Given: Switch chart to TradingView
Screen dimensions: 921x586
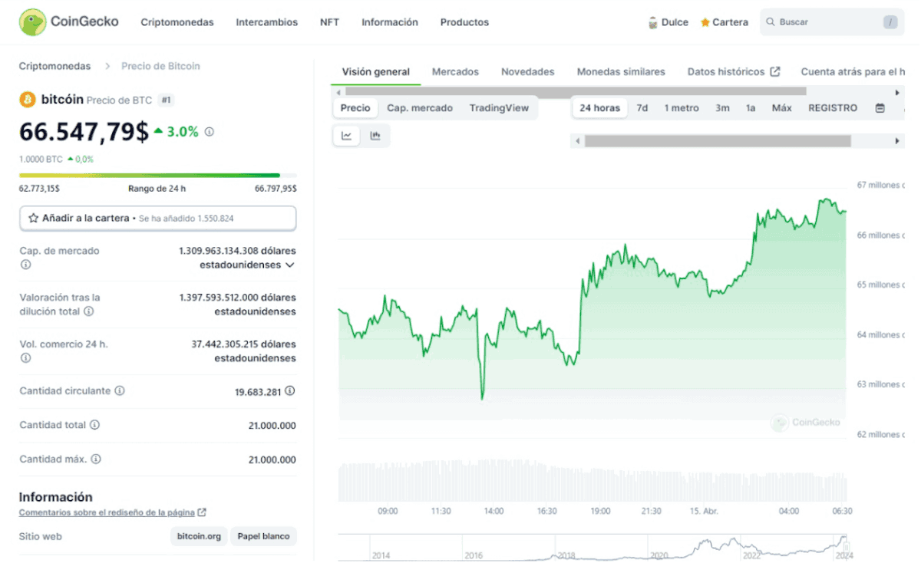Looking at the screenshot, I should pyautogui.click(x=499, y=108).
